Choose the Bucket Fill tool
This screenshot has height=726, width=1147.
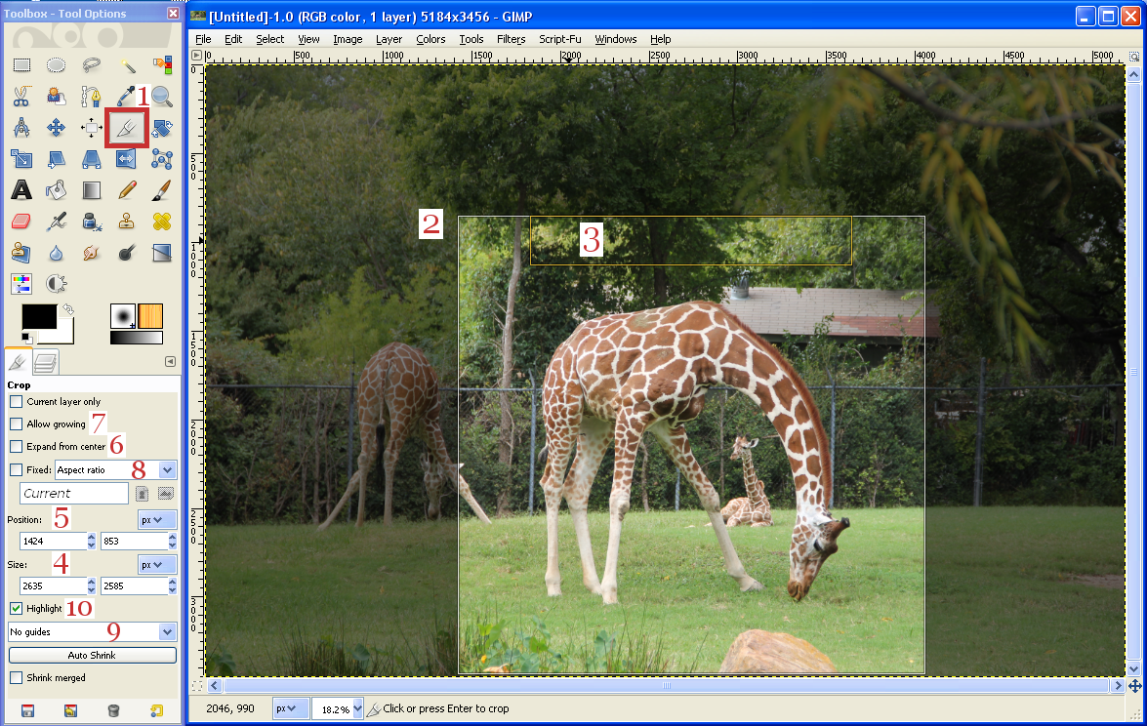click(56, 190)
